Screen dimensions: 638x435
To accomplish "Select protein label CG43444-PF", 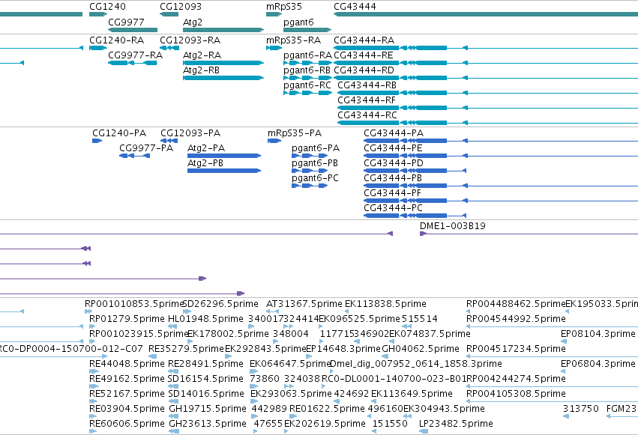I will point(392,193).
